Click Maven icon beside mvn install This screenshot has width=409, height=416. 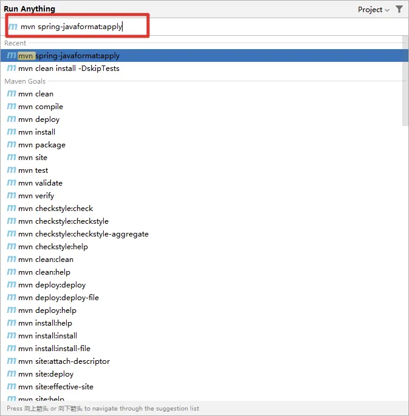(12, 132)
